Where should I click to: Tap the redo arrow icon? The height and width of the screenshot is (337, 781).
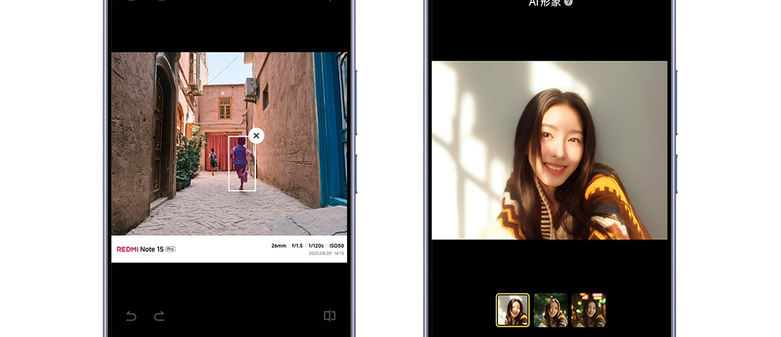point(159,316)
